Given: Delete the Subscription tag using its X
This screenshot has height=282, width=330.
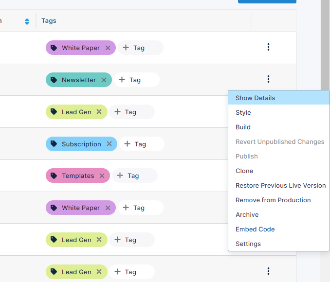Looking at the screenshot, I should (x=109, y=144).
